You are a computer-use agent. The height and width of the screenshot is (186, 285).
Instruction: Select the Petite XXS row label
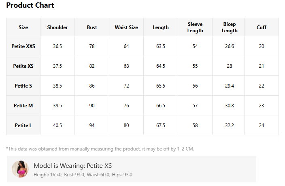(23, 46)
